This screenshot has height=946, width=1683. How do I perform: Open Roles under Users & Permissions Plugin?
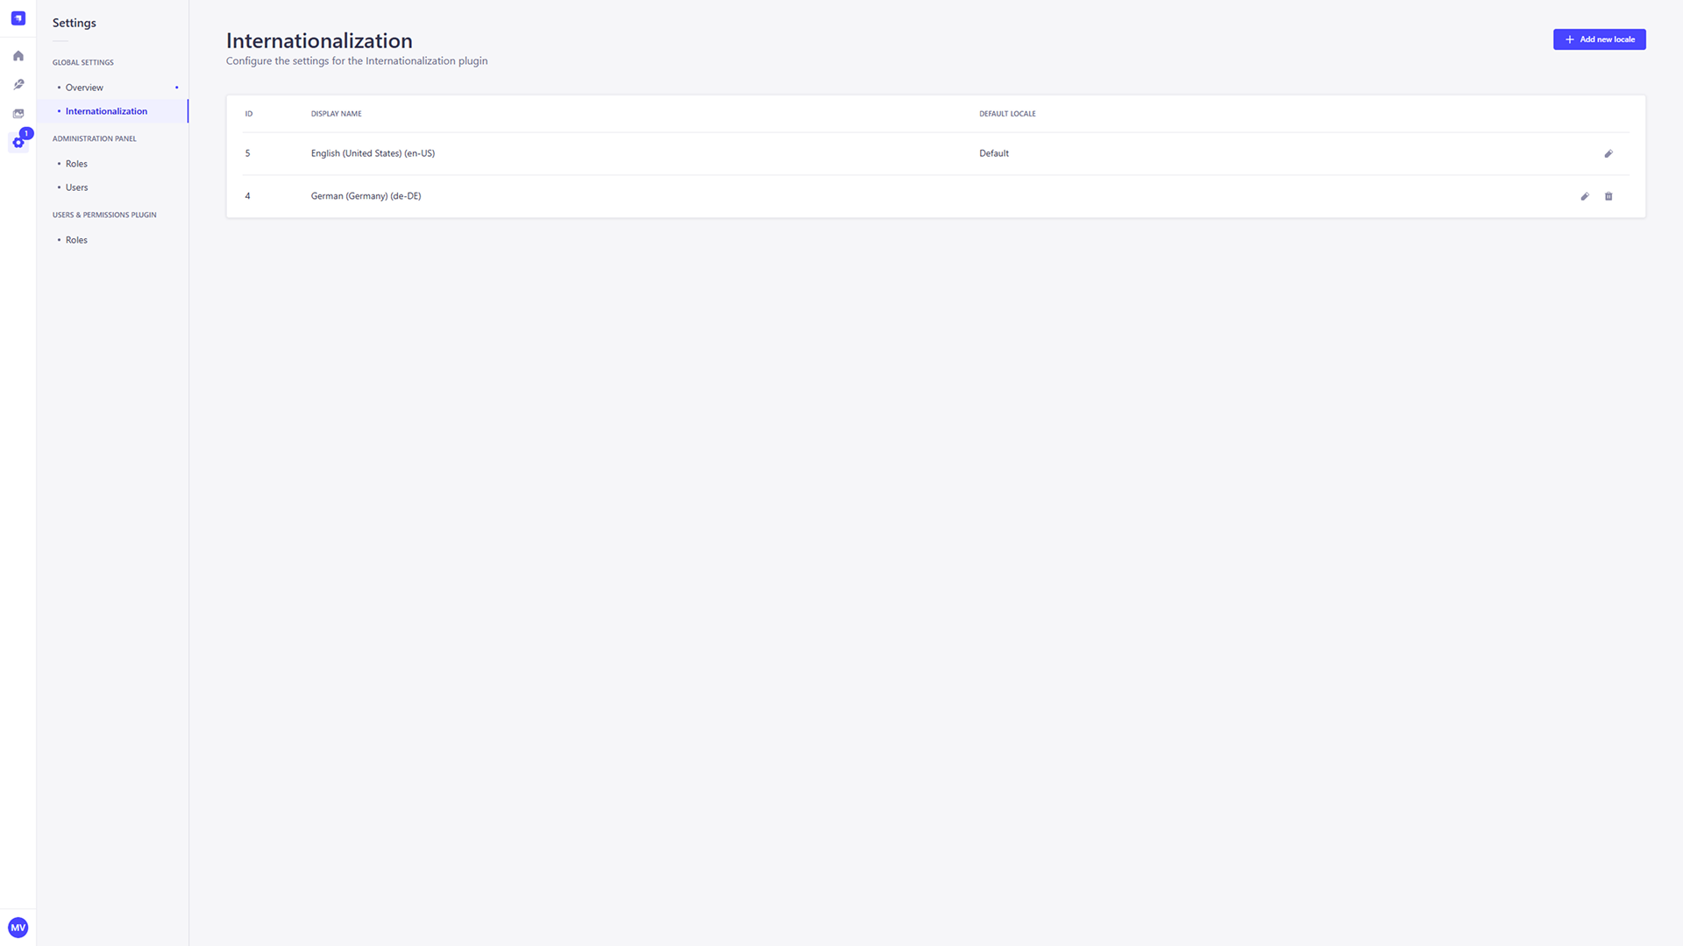point(76,239)
